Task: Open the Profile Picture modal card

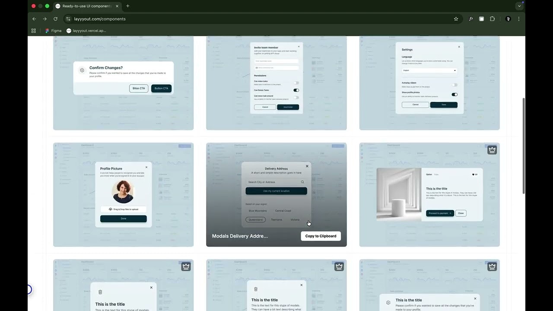Action: pyautogui.click(x=123, y=195)
